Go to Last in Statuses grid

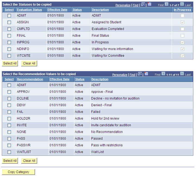[188, 5]
